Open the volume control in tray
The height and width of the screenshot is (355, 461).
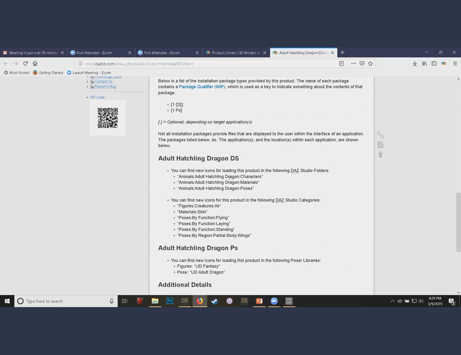click(x=421, y=301)
